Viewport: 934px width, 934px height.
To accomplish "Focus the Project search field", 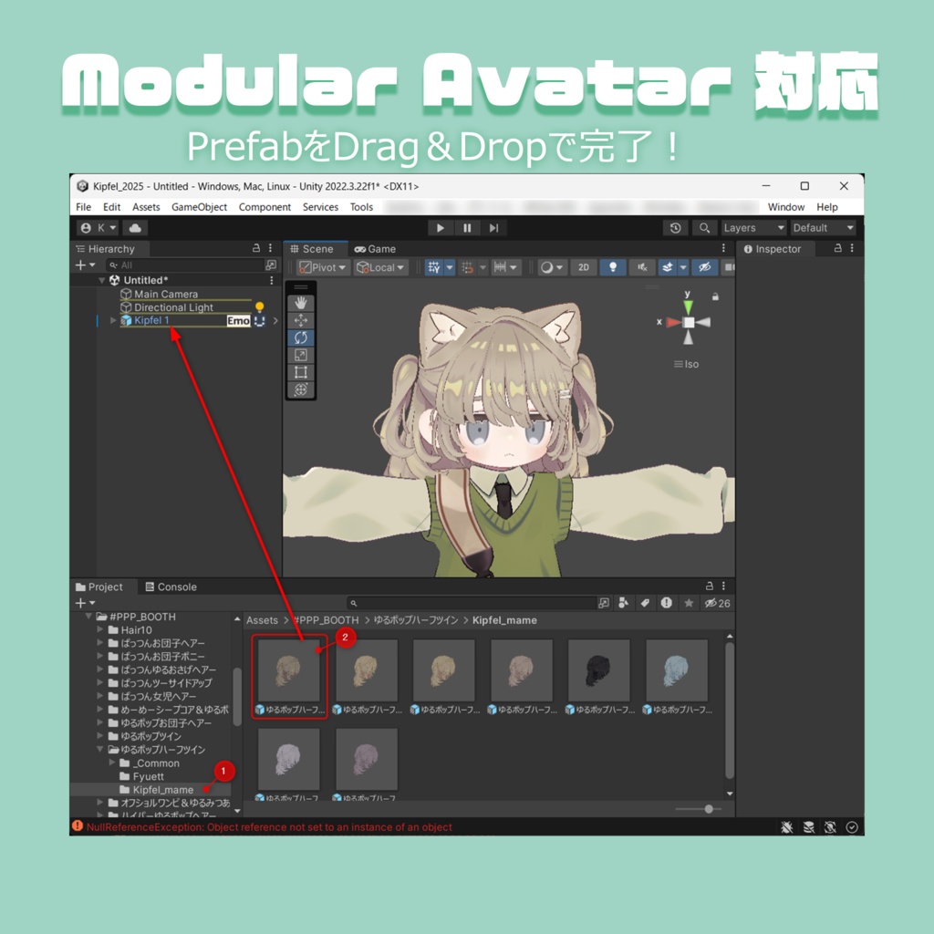I will [x=471, y=603].
